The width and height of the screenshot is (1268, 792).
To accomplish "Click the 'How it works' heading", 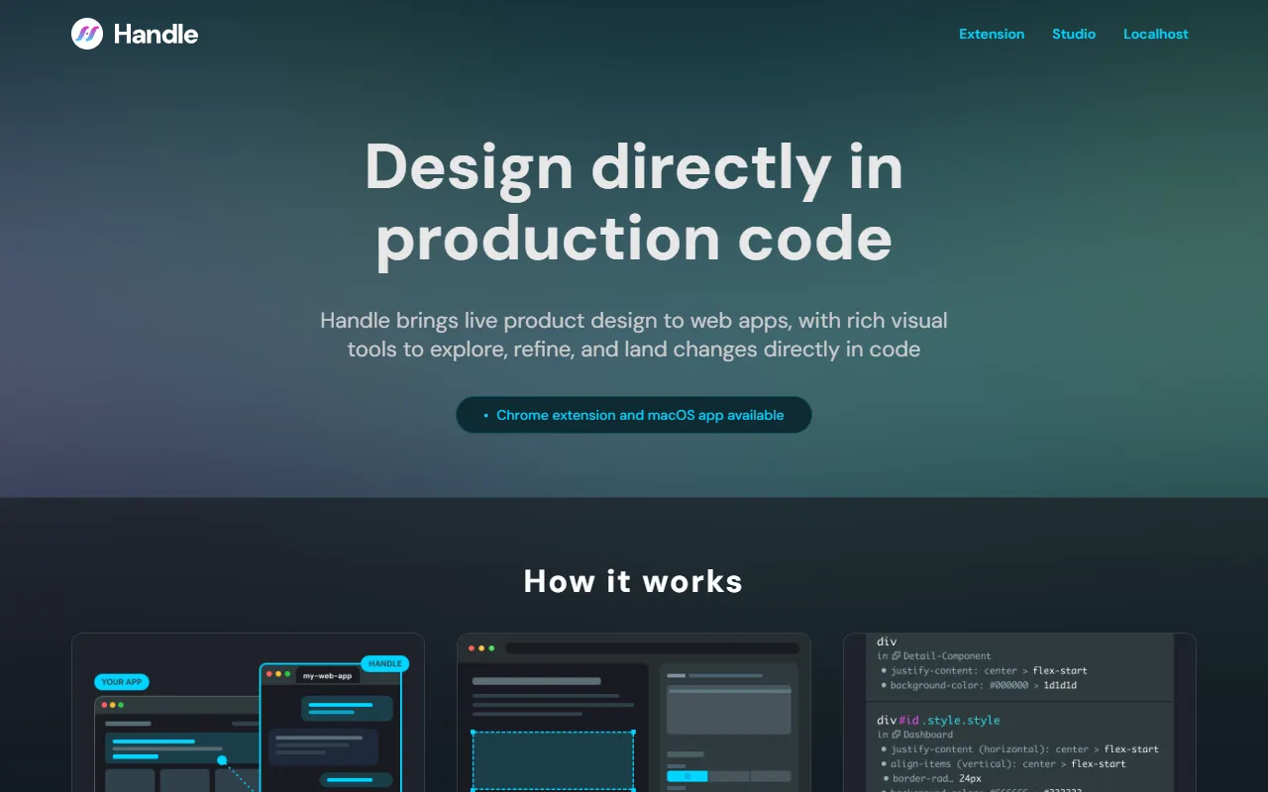I will pos(634,581).
